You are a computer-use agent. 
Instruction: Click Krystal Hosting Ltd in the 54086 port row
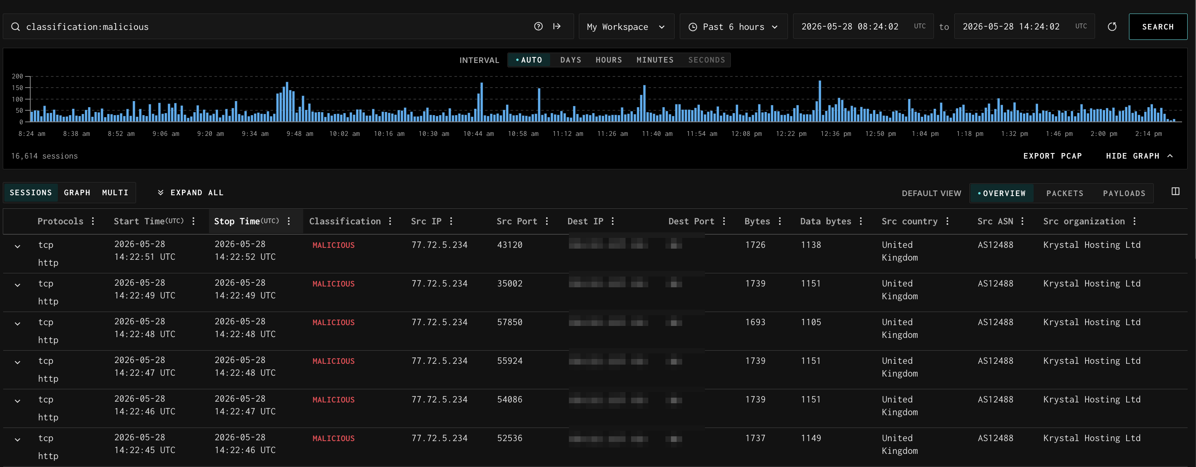pyautogui.click(x=1091, y=400)
